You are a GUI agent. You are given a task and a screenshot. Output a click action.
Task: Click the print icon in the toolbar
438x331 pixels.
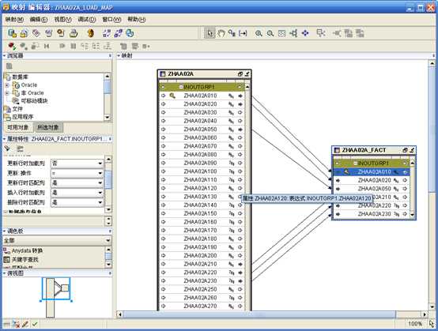coord(74,33)
